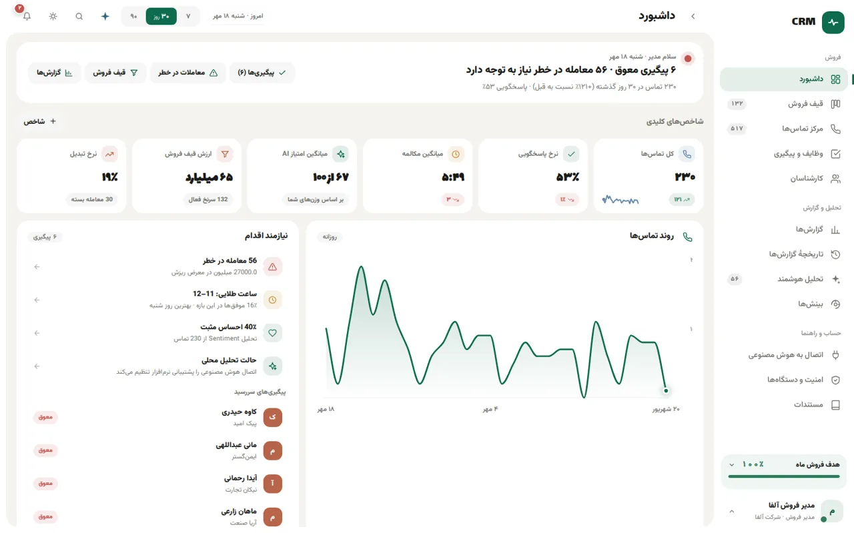Viewport: 854px width, 533px height.
Task: Click the last data point on calls chart
Action: pos(666,390)
